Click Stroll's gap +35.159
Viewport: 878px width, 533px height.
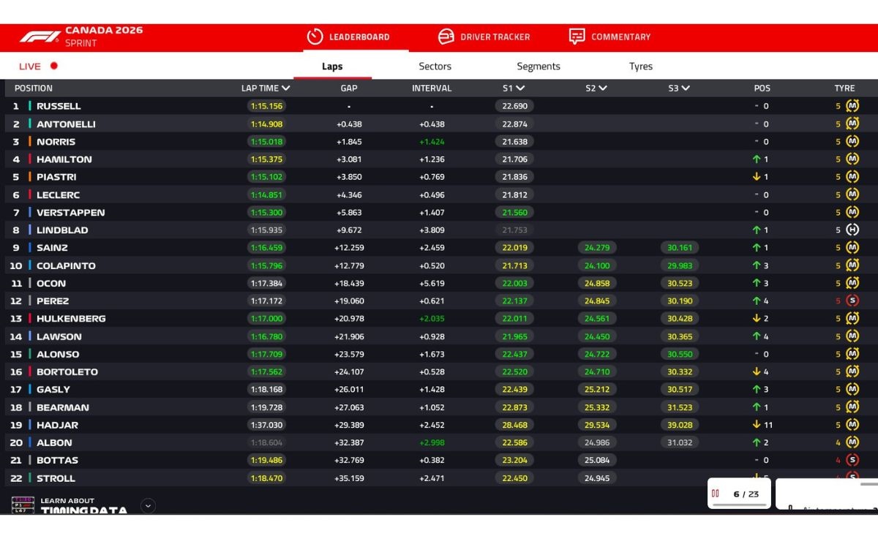pyautogui.click(x=349, y=478)
